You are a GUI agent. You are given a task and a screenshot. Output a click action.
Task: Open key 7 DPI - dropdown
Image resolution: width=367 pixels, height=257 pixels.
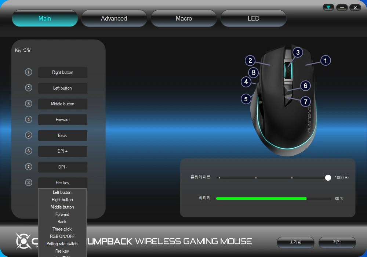pyautogui.click(x=63, y=167)
